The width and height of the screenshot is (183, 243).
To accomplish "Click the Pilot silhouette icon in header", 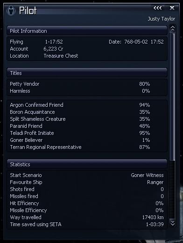I will [11, 10].
